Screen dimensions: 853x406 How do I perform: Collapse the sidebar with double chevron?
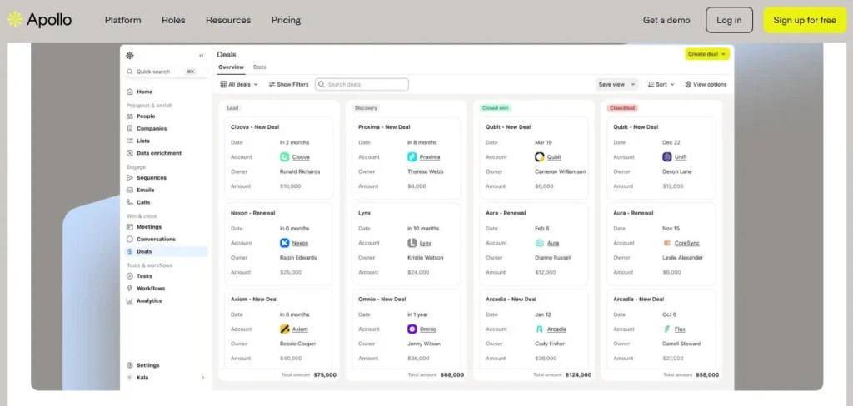[202, 56]
